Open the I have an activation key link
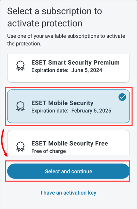 [68, 193]
